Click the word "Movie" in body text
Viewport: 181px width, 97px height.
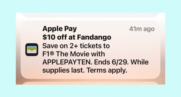click(x=80, y=54)
